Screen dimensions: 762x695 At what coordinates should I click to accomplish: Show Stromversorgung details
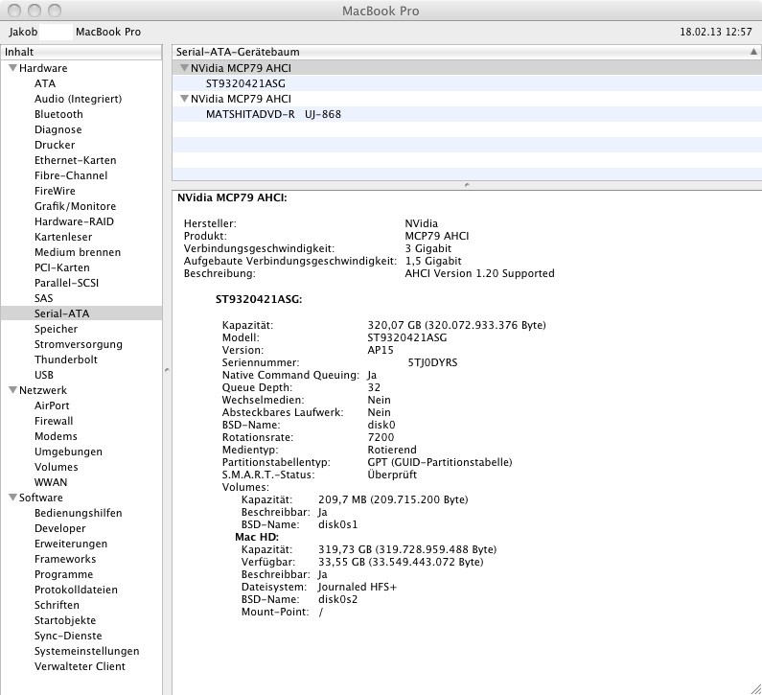78,344
